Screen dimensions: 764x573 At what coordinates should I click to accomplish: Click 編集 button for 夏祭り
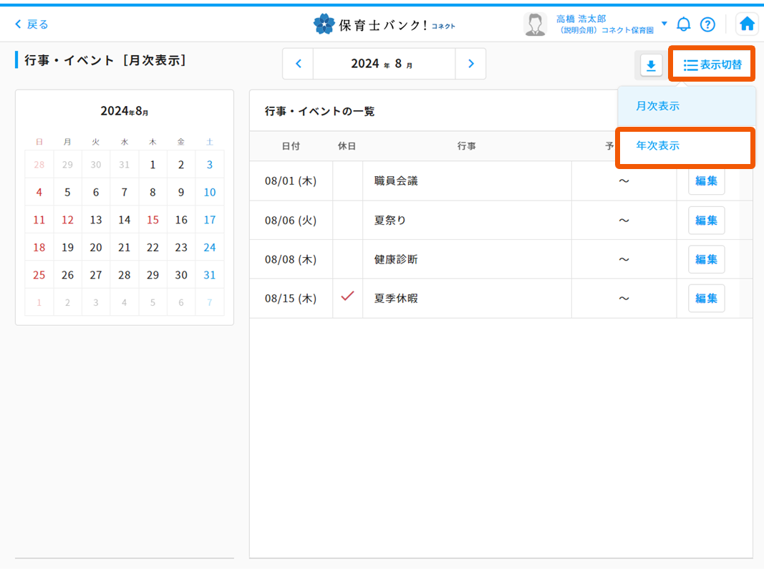(x=706, y=221)
